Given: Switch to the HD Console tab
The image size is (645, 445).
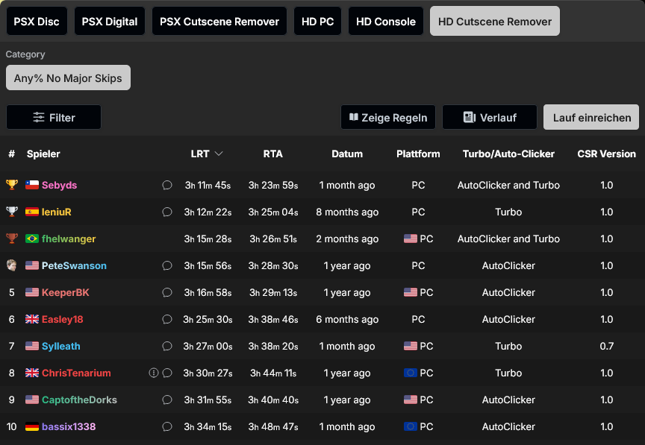Looking at the screenshot, I should tap(386, 22).
